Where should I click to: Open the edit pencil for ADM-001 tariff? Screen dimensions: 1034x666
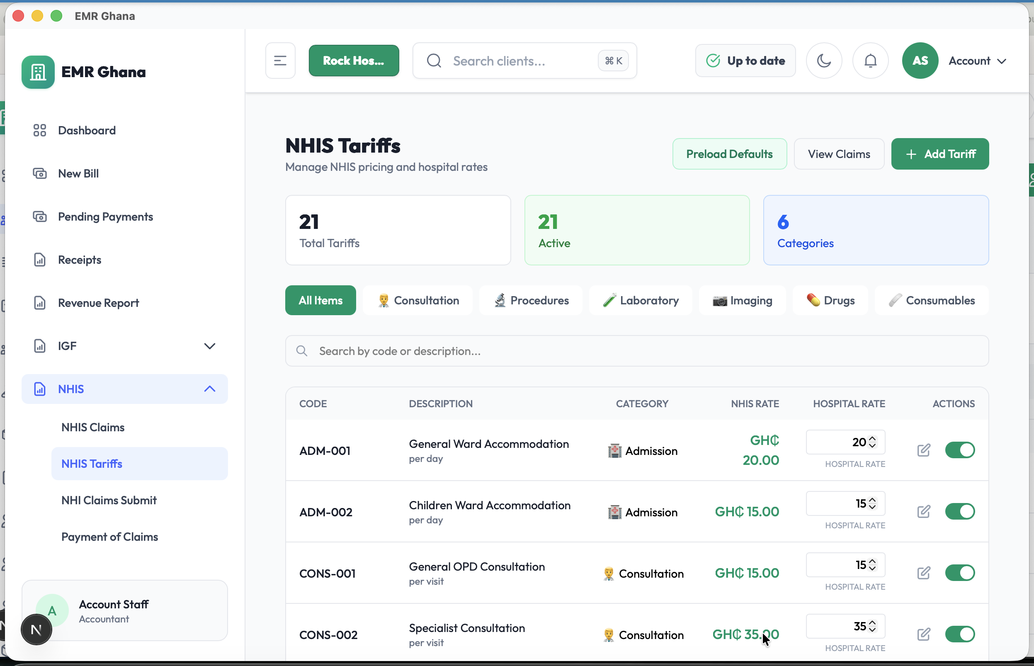coord(924,450)
